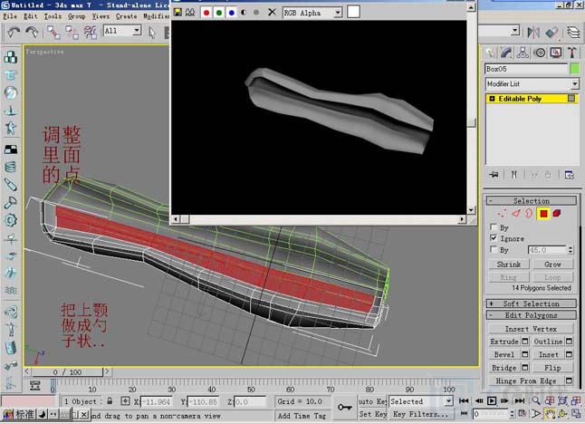The width and height of the screenshot is (585, 424).
Task: Select the Select and Link tool
Action: pyautogui.click(x=53, y=32)
